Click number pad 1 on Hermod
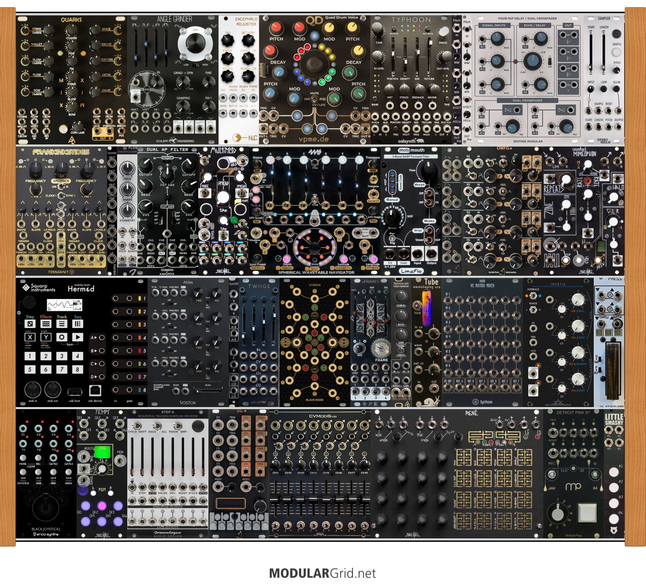 click(30, 356)
